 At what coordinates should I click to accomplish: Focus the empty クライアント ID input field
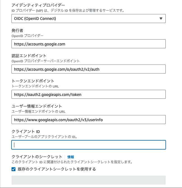click(89, 145)
